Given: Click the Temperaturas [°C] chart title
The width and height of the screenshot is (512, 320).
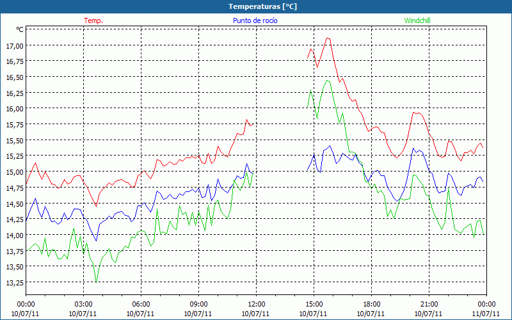Looking at the screenshot, I should pos(262,6).
